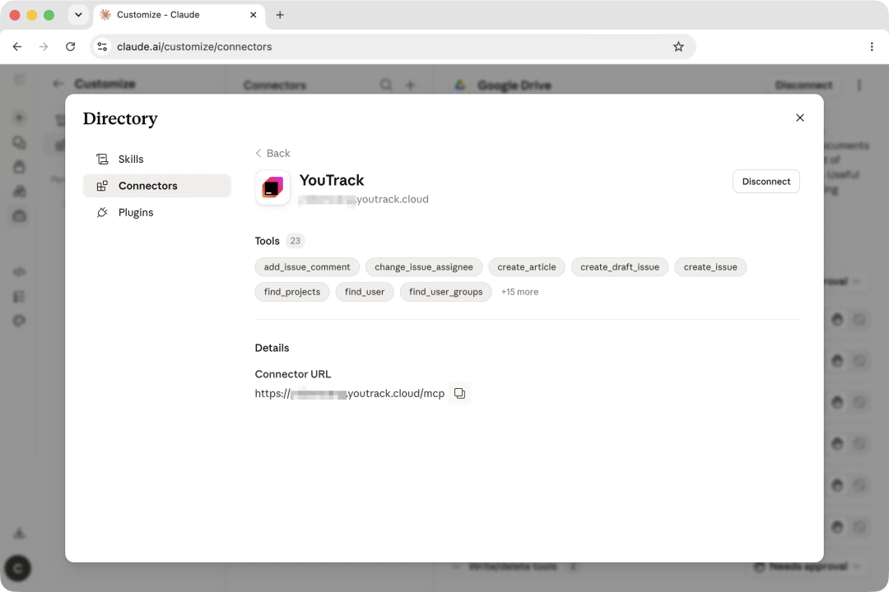Click the Plugins plug icon
The height and width of the screenshot is (592, 889).
(102, 212)
